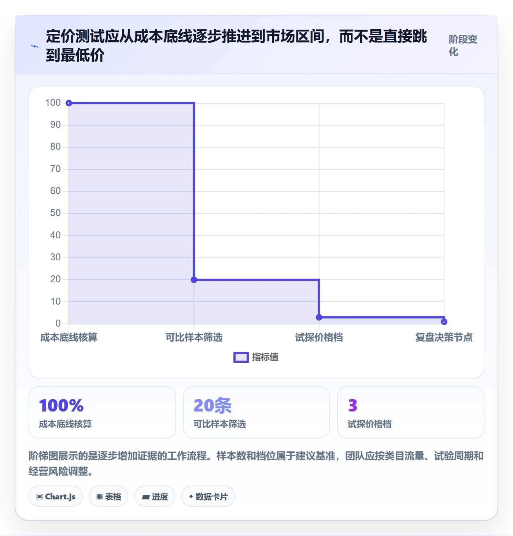This screenshot has height=536, width=513.
Task: Click the grid icon in the 表格 chip
Action: 99,497
